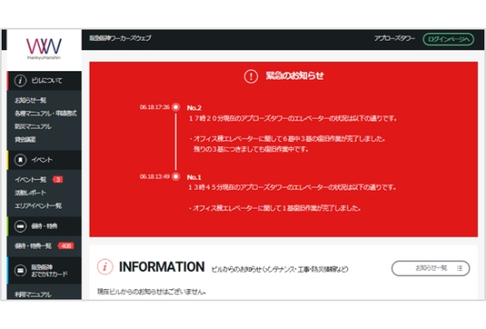Select timeline marker for 06.18.17:26 notice
Screen dimensions: 486x329
(x=175, y=107)
